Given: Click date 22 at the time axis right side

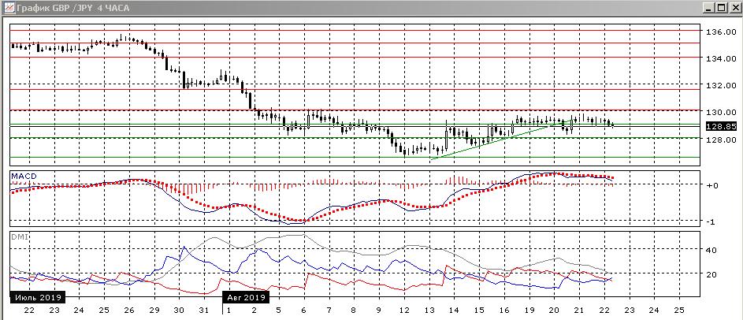Looking at the screenshot, I should 603,311.
